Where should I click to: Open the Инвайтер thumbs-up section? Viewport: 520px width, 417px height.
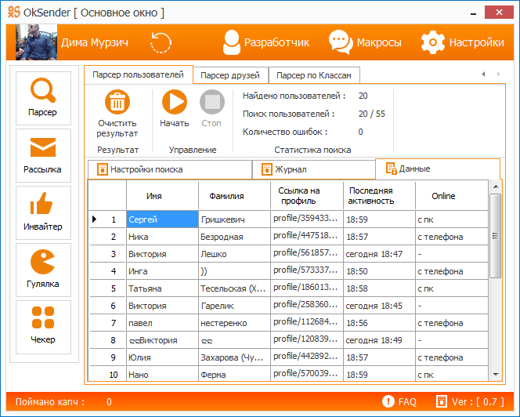pos(43,212)
